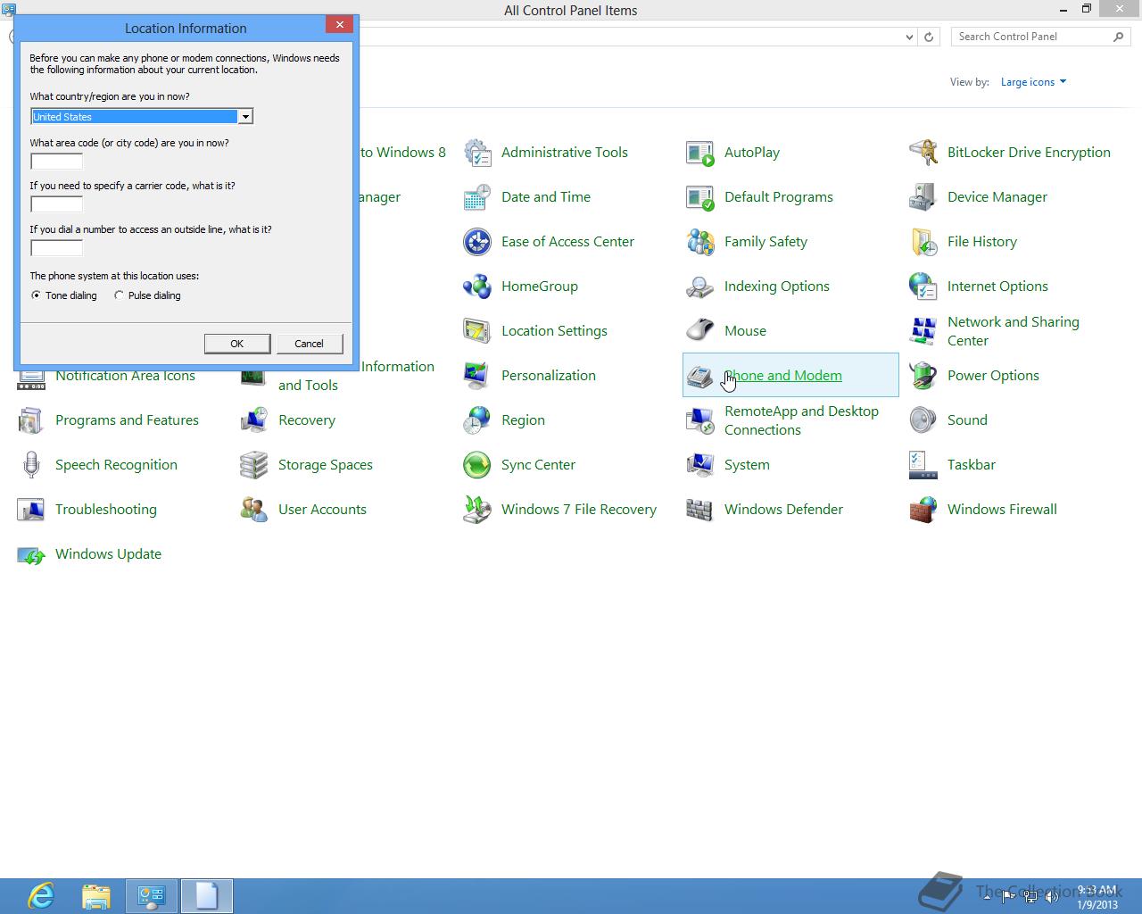
Task: Open the Personalization icon
Action: tap(477, 376)
